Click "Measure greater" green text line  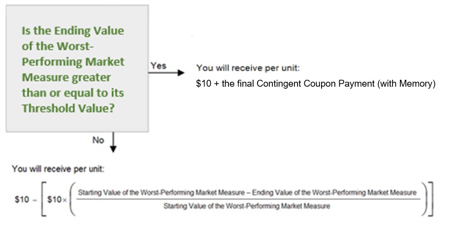point(66,77)
